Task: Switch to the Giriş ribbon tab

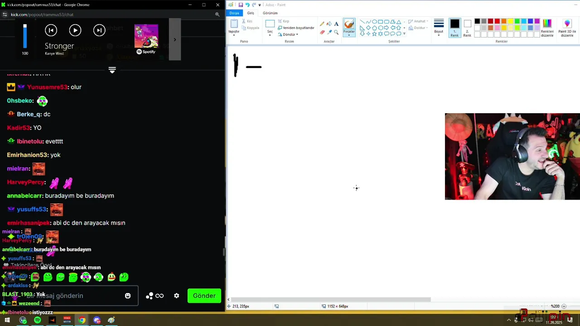Action: pyautogui.click(x=250, y=13)
